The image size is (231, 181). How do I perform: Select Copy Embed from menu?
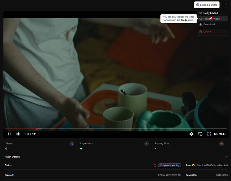point(211,13)
